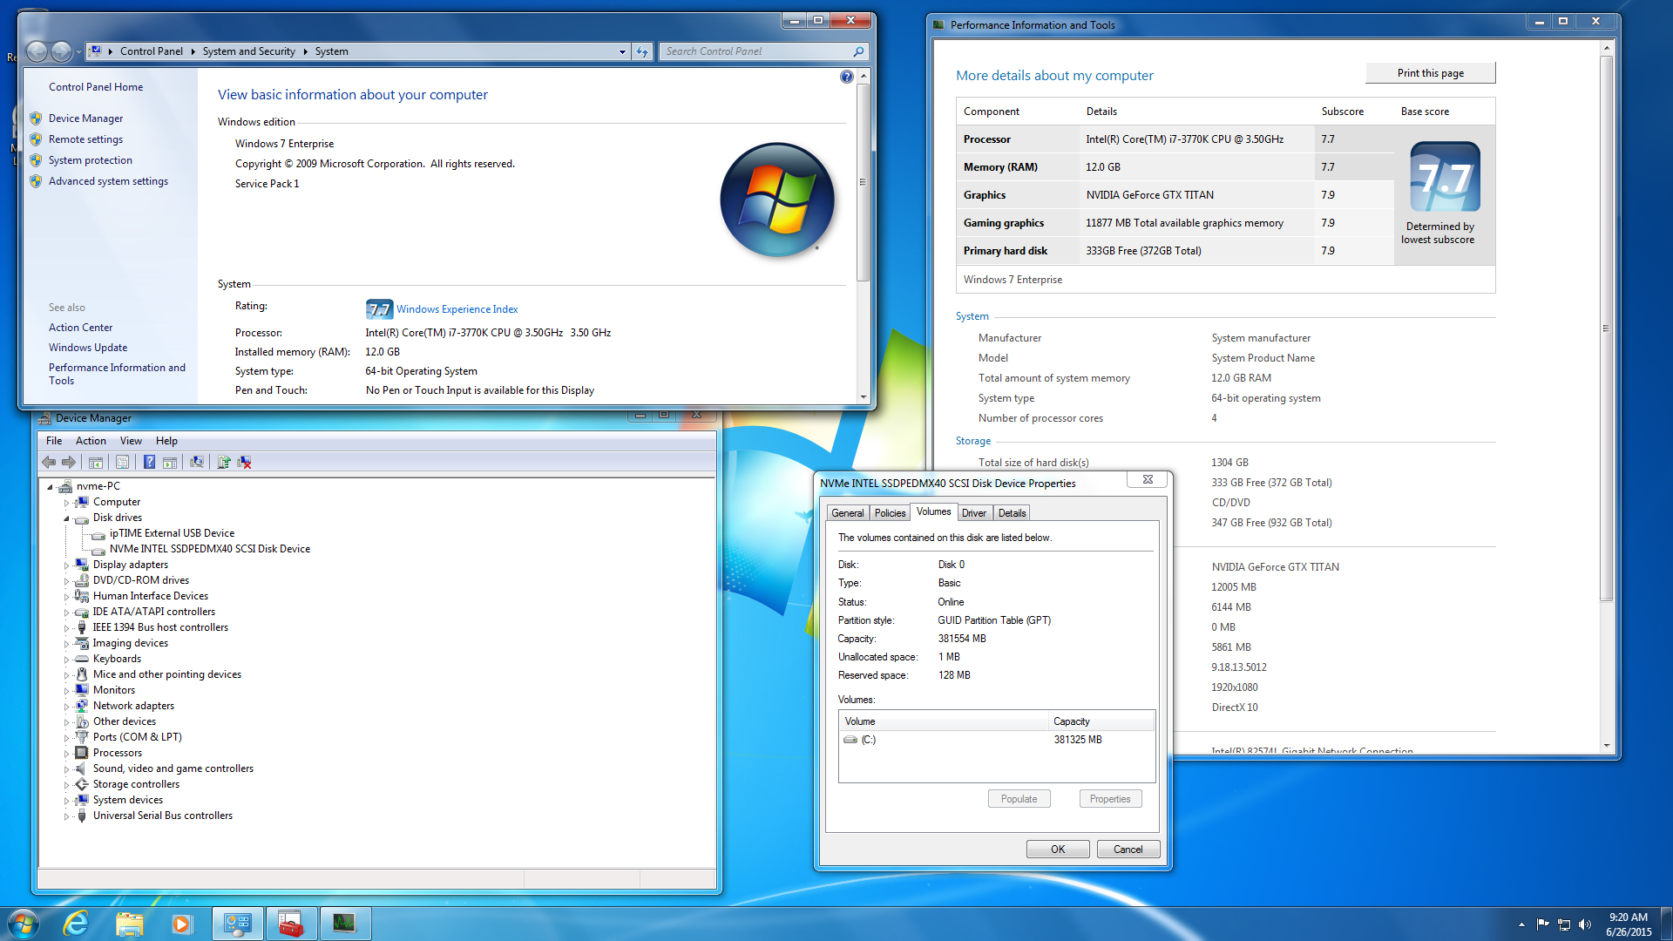Open Remote settings link
1673x941 pixels.
pyautogui.click(x=85, y=139)
